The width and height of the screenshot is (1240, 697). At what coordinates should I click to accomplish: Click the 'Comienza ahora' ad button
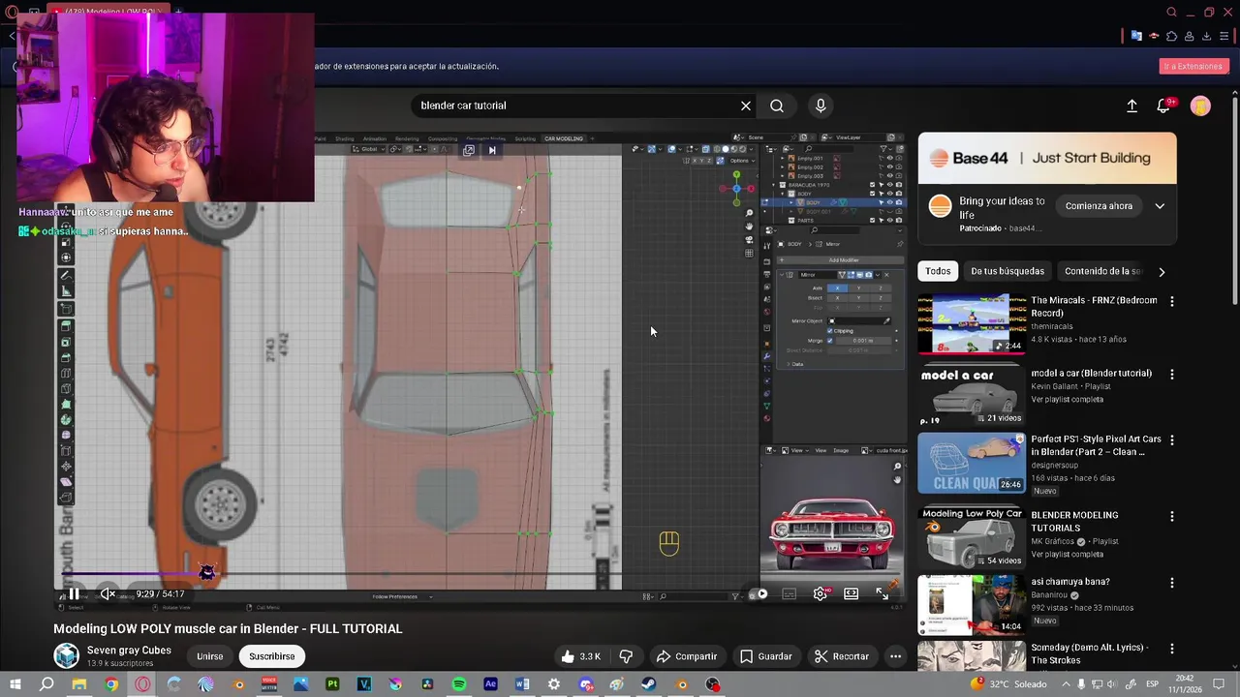click(1099, 206)
